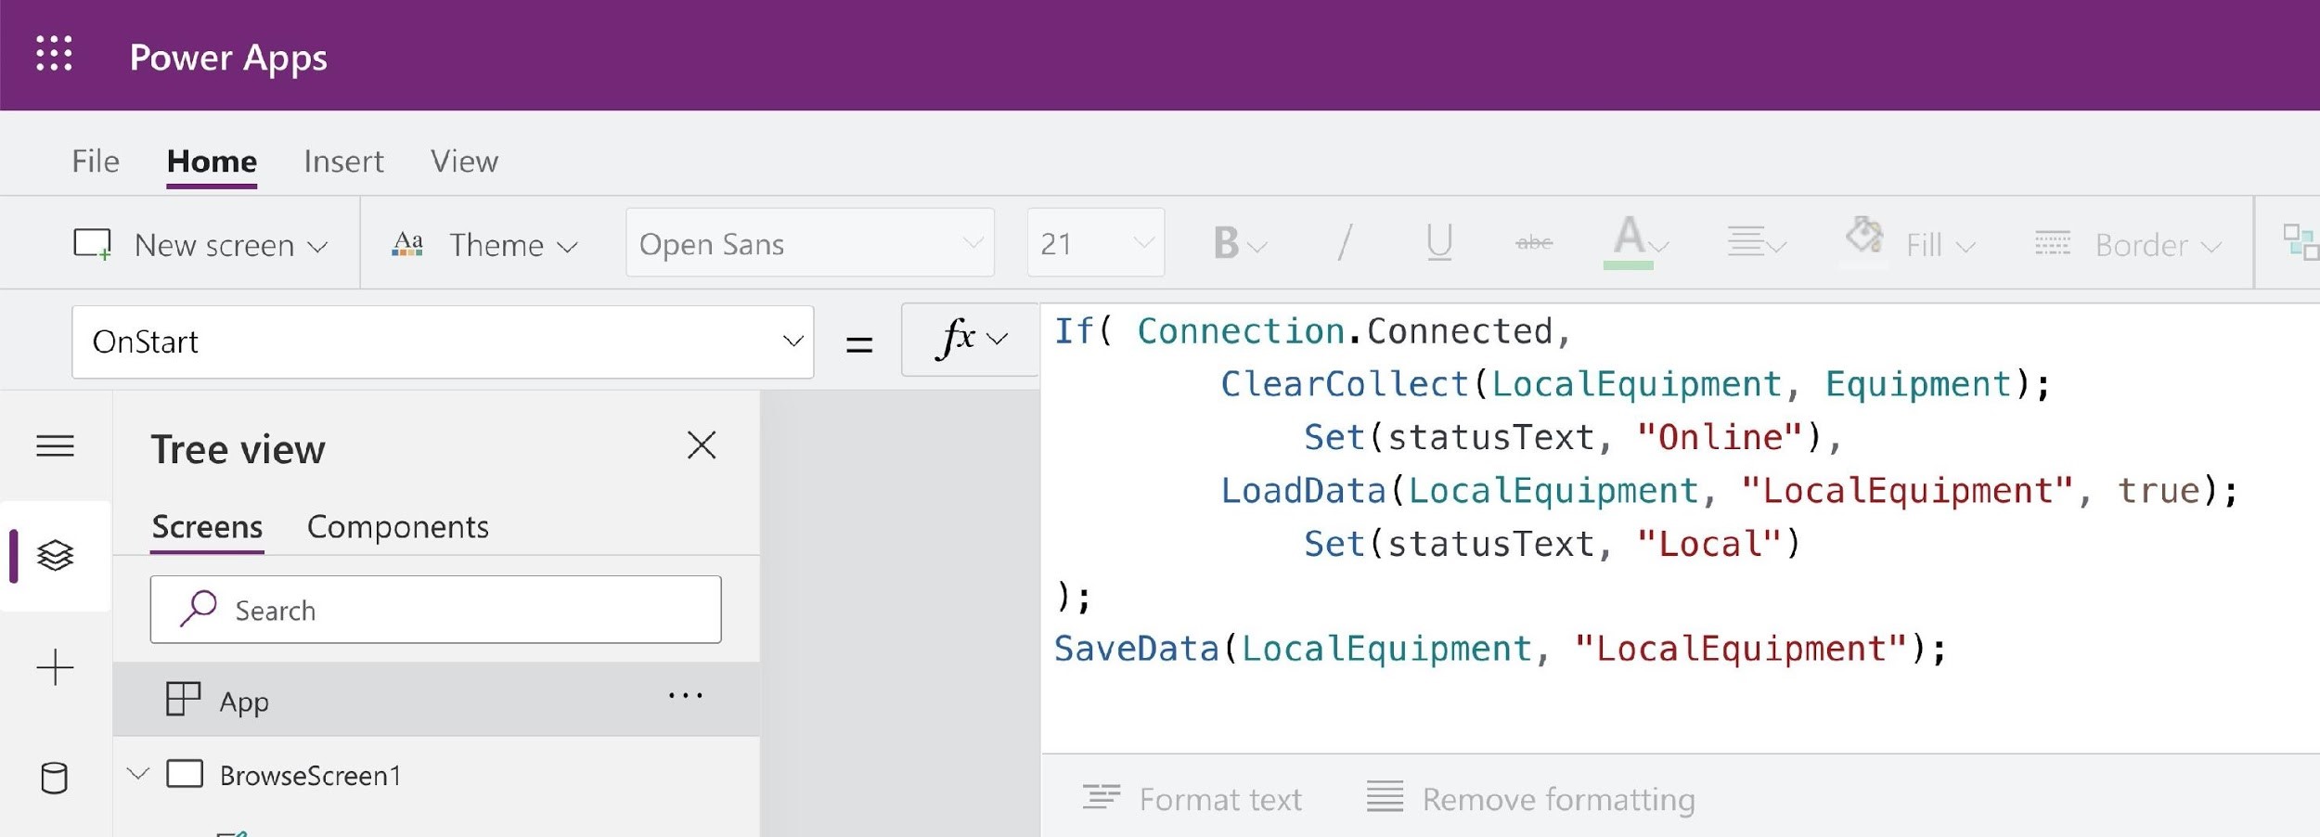Open the App more options ellipsis
The image size is (2320, 837).
coord(685,695)
